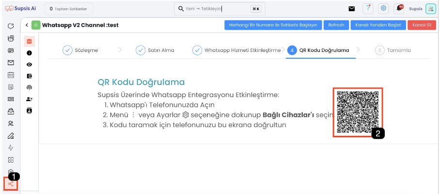Click the Satın Alma step
Viewport: 440px width, 194px height.
tap(155, 50)
